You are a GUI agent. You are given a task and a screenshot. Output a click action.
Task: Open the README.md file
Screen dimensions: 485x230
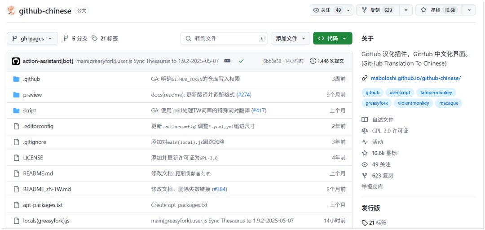[38, 173]
